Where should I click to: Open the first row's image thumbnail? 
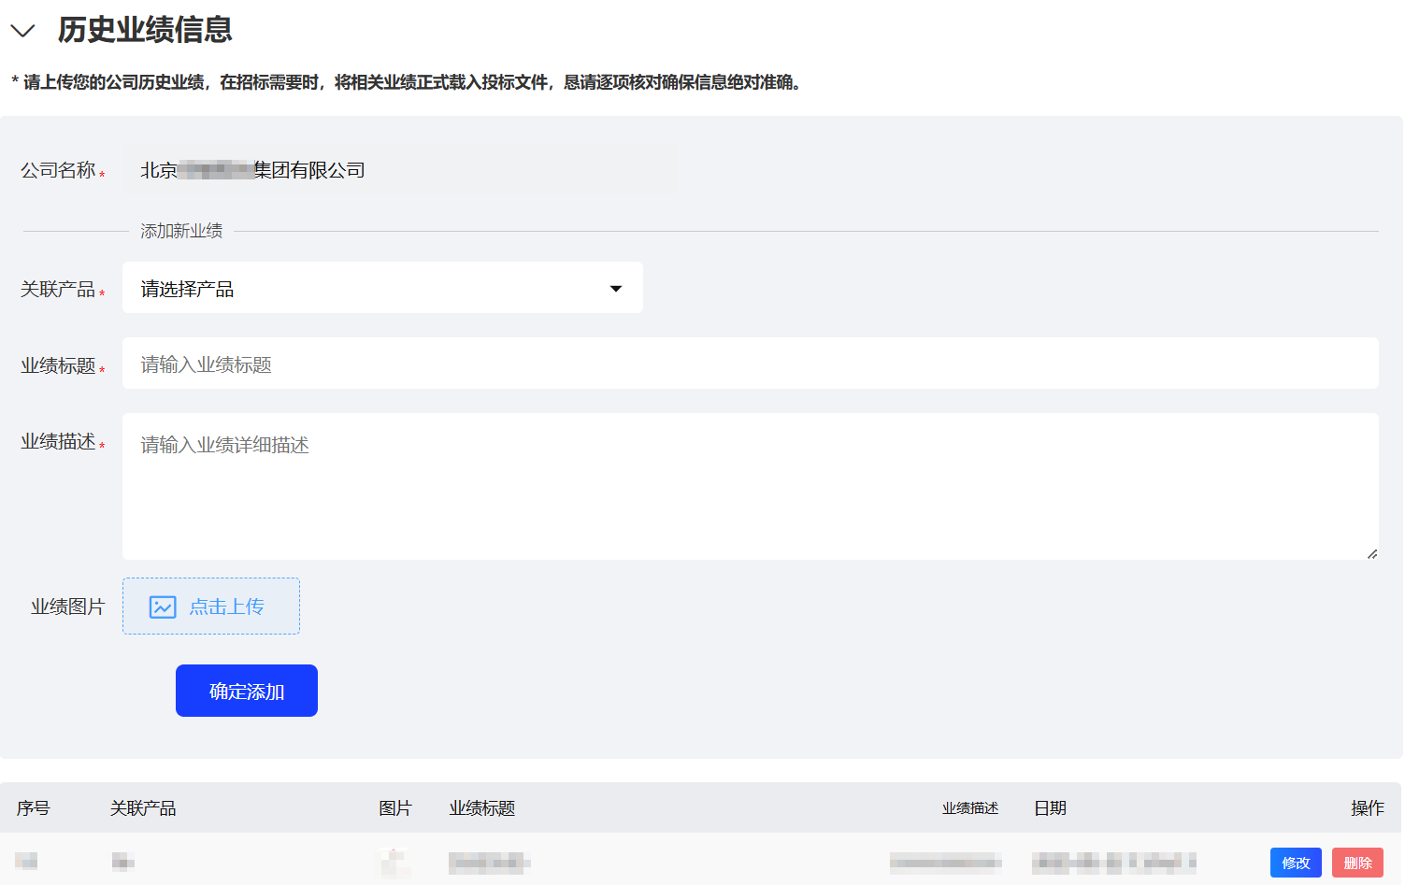pos(394,862)
